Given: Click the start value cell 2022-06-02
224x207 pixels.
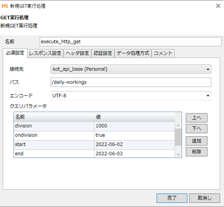Looking at the screenshot, I should point(134,144).
